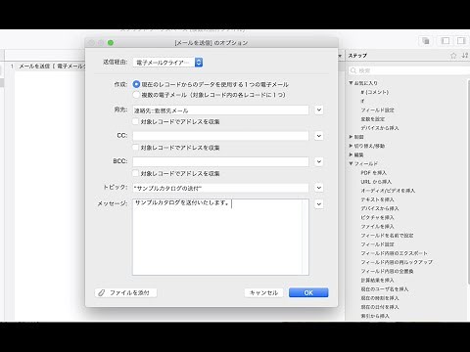The image size is (470, 352).
Task: Click into the BCC field
Action: 220,161
